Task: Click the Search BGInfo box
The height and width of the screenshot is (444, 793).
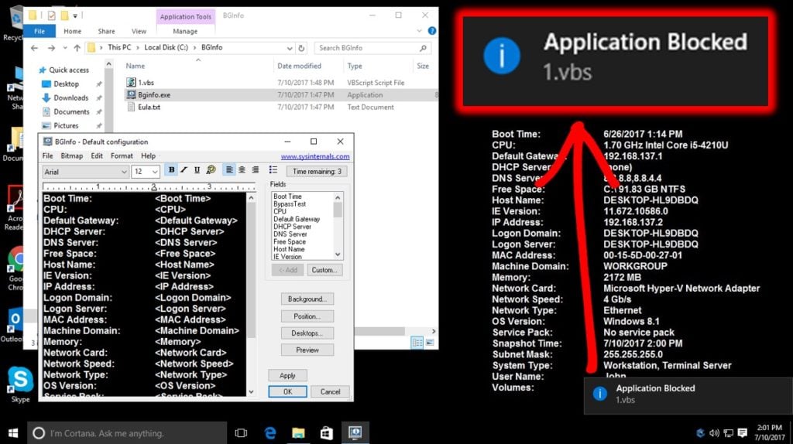Action: (373, 48)
